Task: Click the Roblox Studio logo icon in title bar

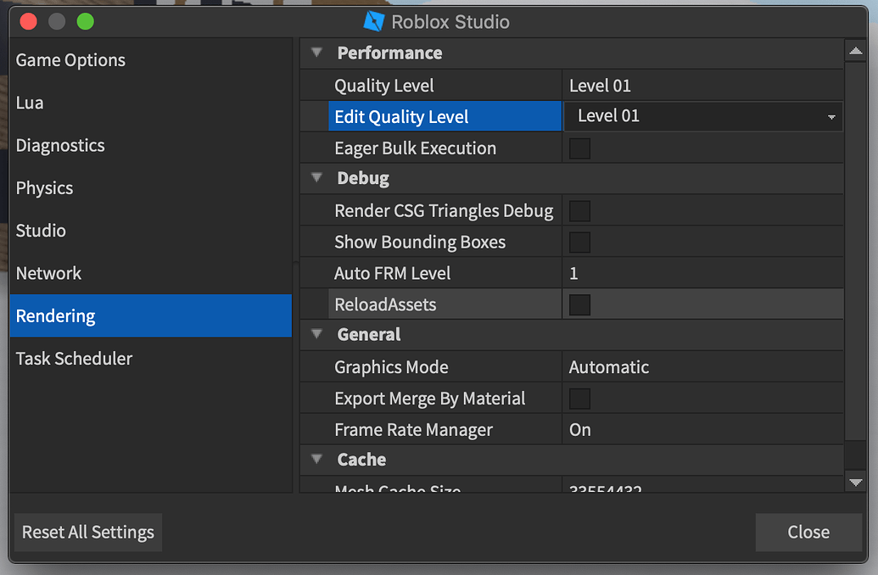Action: point(374,21)
